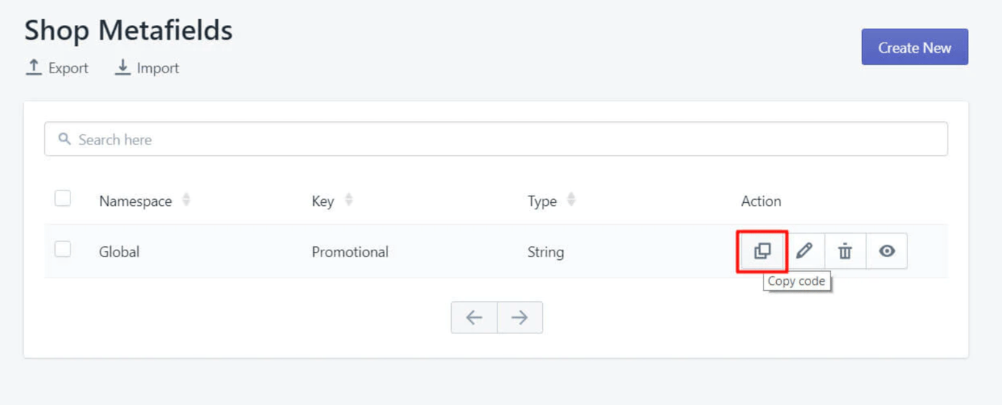1002x405 pixels.
Task: Sort by Type column arrows
Action: [571, 200]
